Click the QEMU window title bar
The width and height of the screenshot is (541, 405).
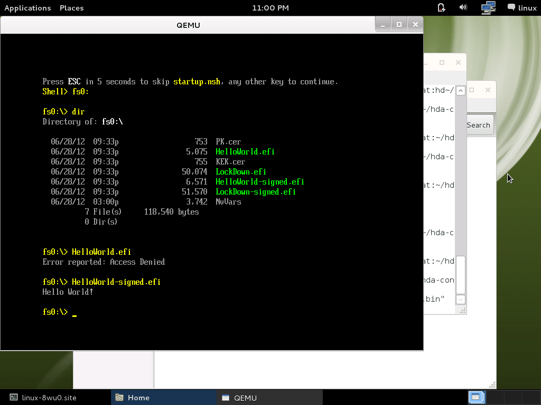tap(188, 25)
